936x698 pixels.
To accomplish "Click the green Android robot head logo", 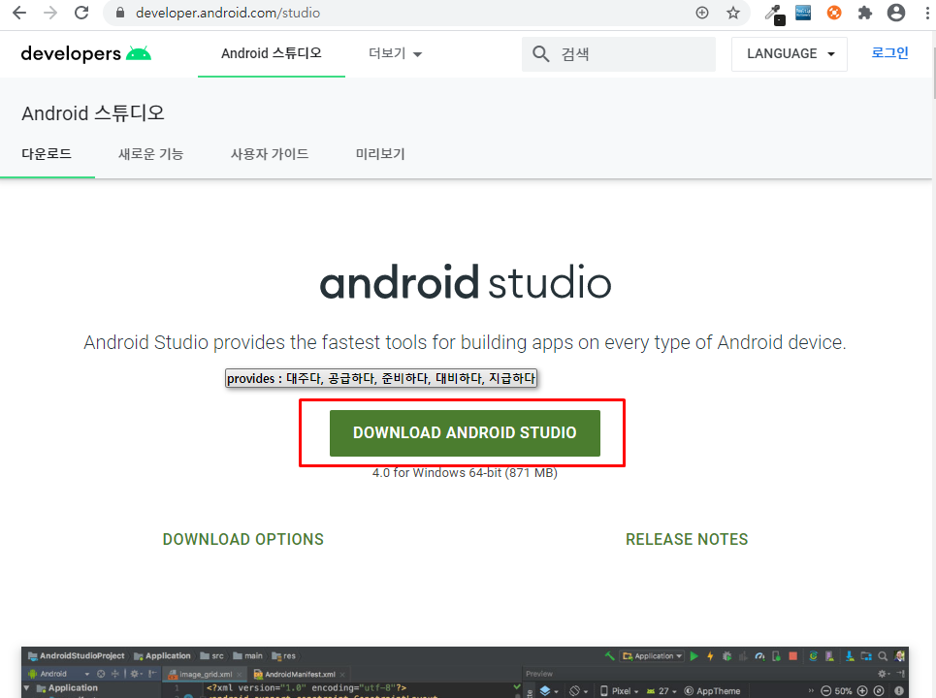I will pyautogui.click(x=139, y=53).
